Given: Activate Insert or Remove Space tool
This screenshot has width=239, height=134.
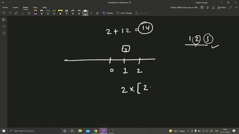Looking at the screenshot, I should point(29,13).
